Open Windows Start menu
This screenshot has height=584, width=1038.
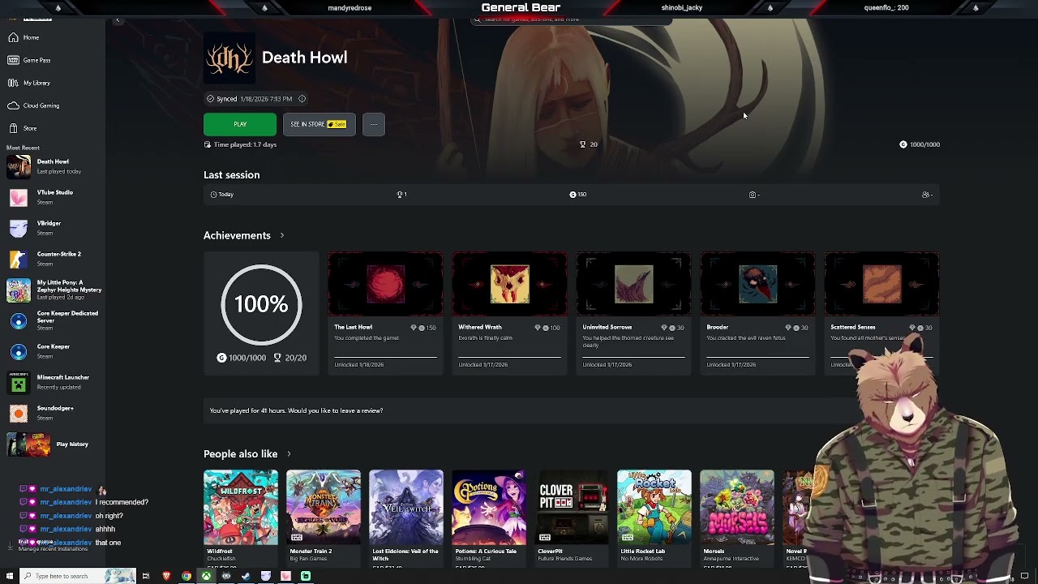(10, 576)
